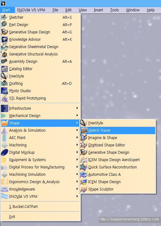This screenshot has width=161, height=226.
Task: Click the Infrastructure category icon
Action: coord(5,108)
